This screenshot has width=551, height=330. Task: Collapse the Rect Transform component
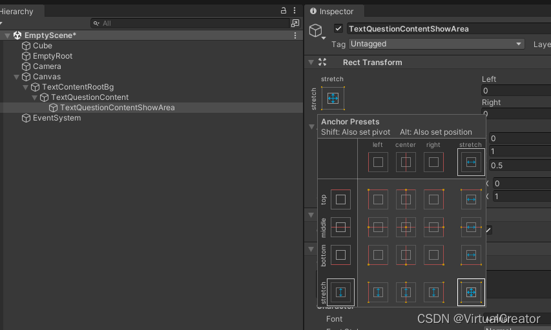click(x=311, y=63)
